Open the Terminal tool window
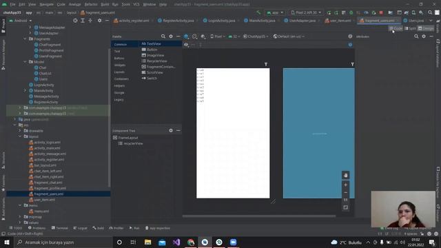The width and height of the screenshot is (441, 248). coord(60,228)
